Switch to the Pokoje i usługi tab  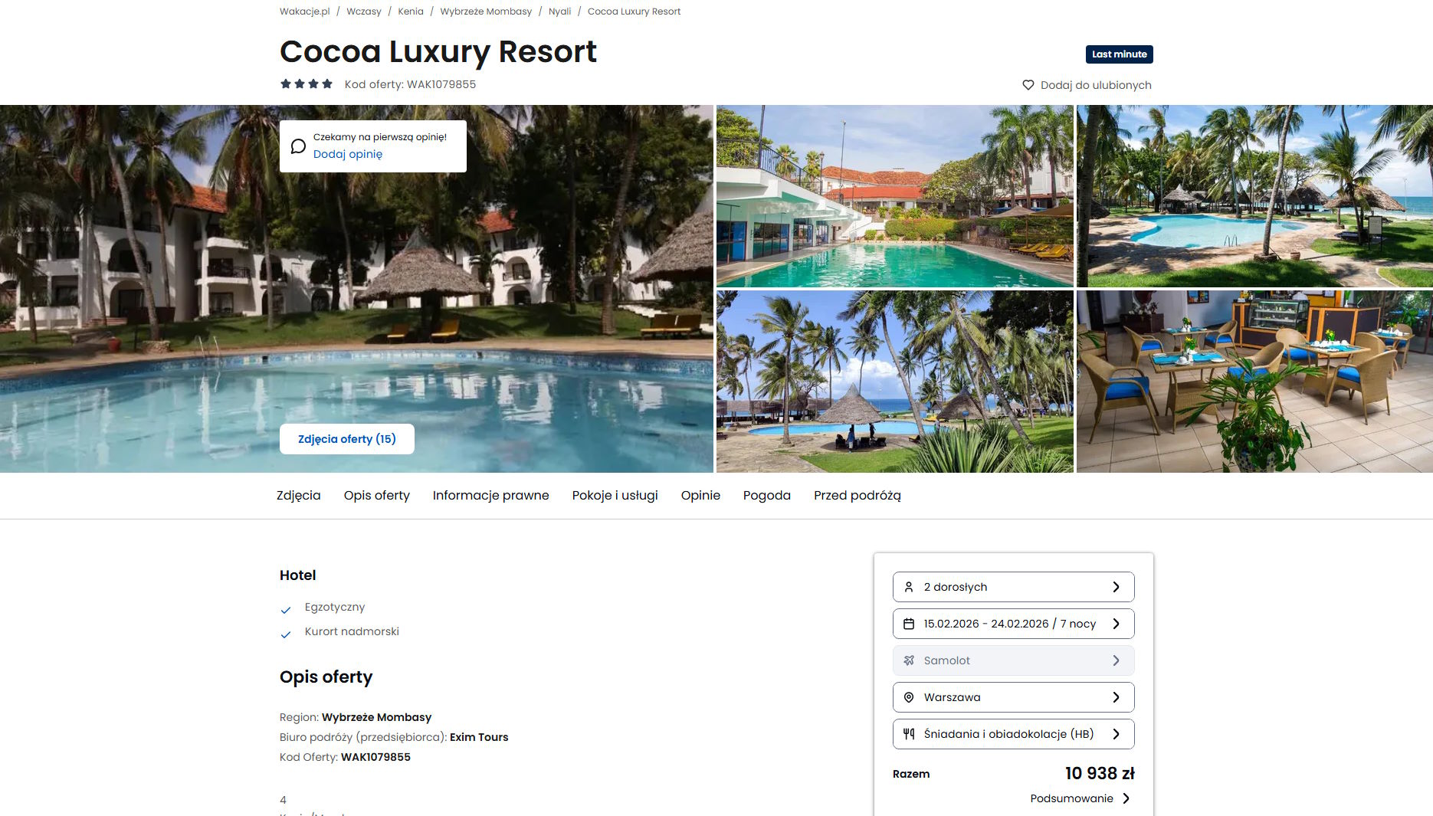[615, 496]
